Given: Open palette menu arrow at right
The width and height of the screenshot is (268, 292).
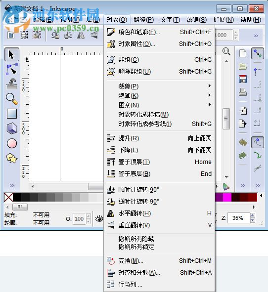Looking at the screenshot, I should (261, 196).
